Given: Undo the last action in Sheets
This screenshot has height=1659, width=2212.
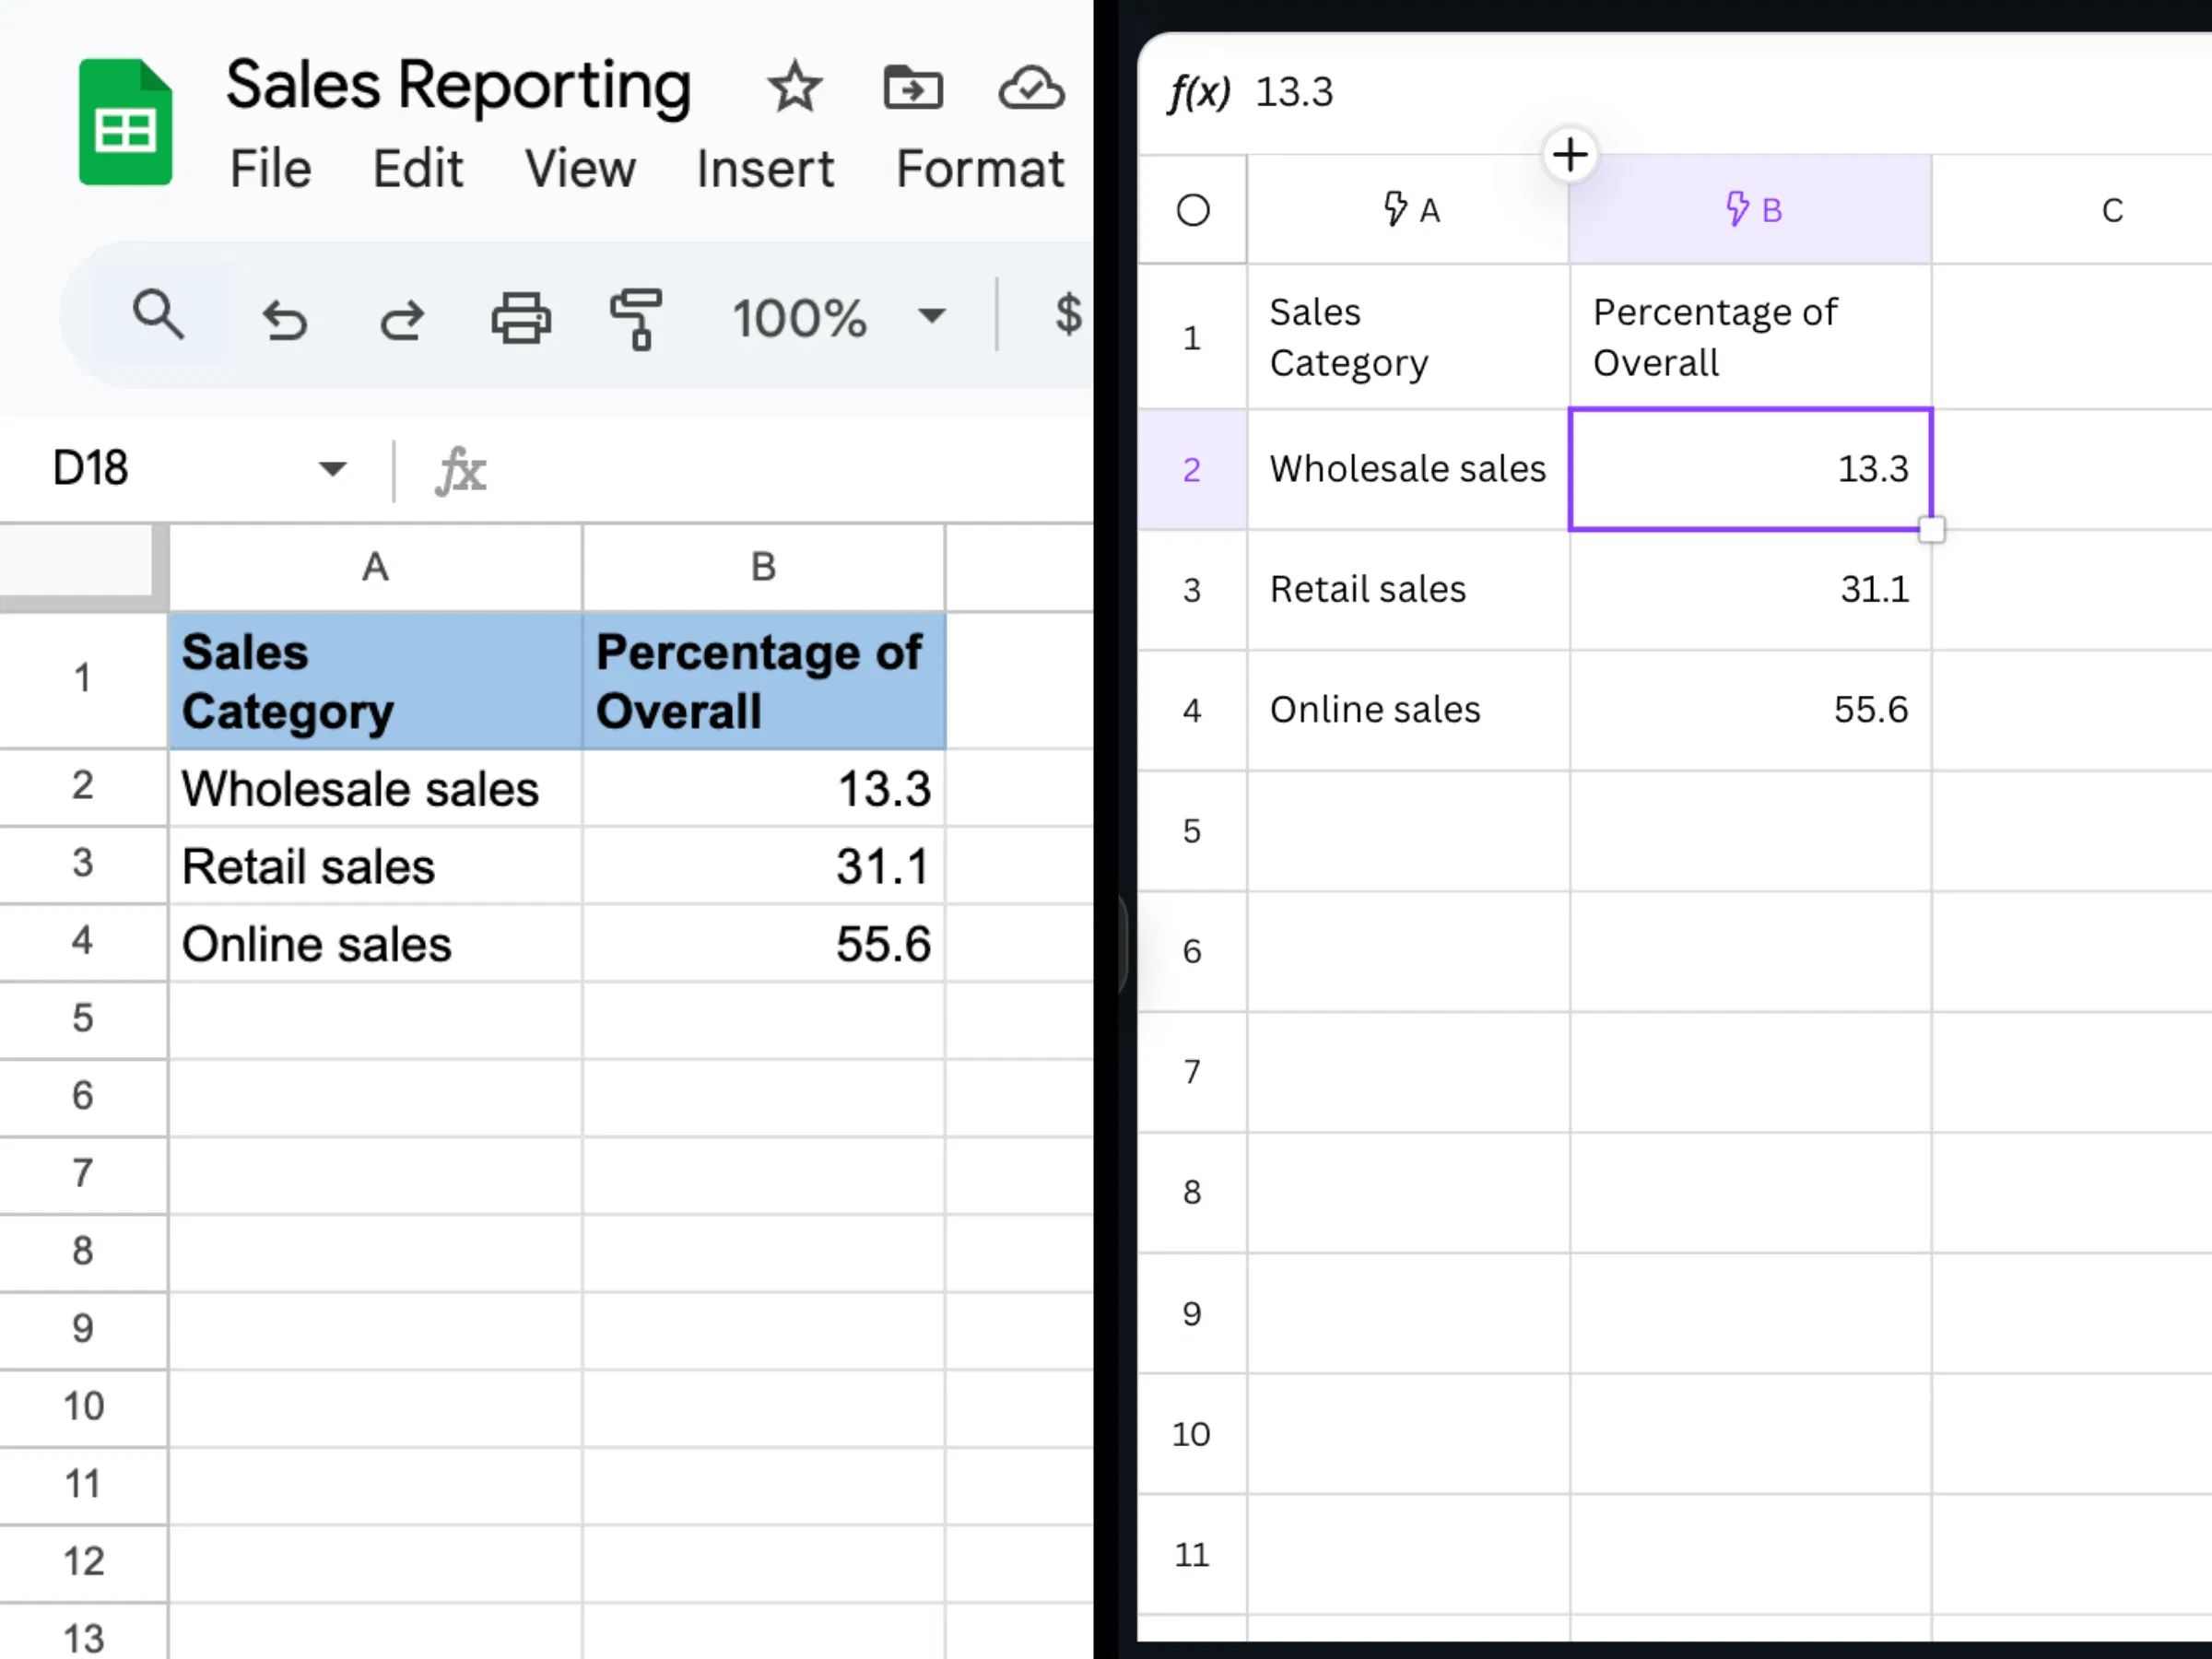Looking at the screenshot, I should click(x=284, y=320).
